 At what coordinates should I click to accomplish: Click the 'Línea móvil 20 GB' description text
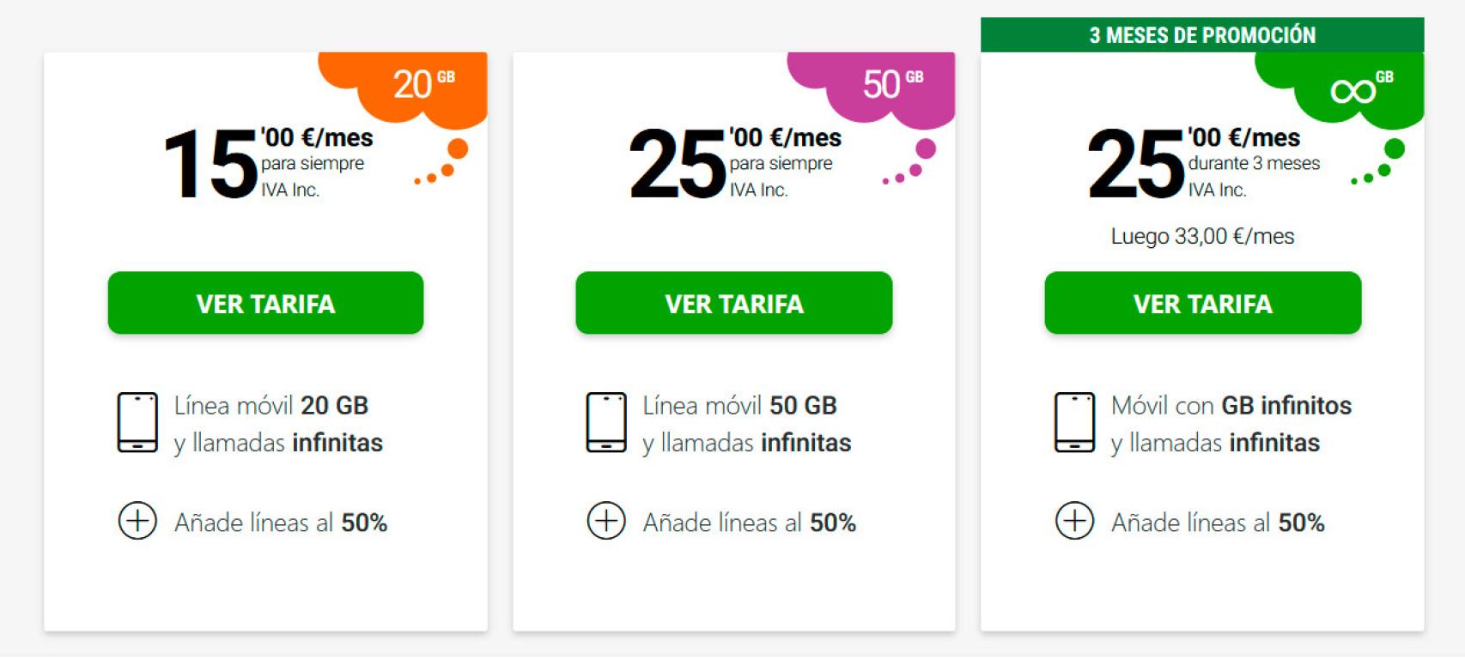(271, 405)
